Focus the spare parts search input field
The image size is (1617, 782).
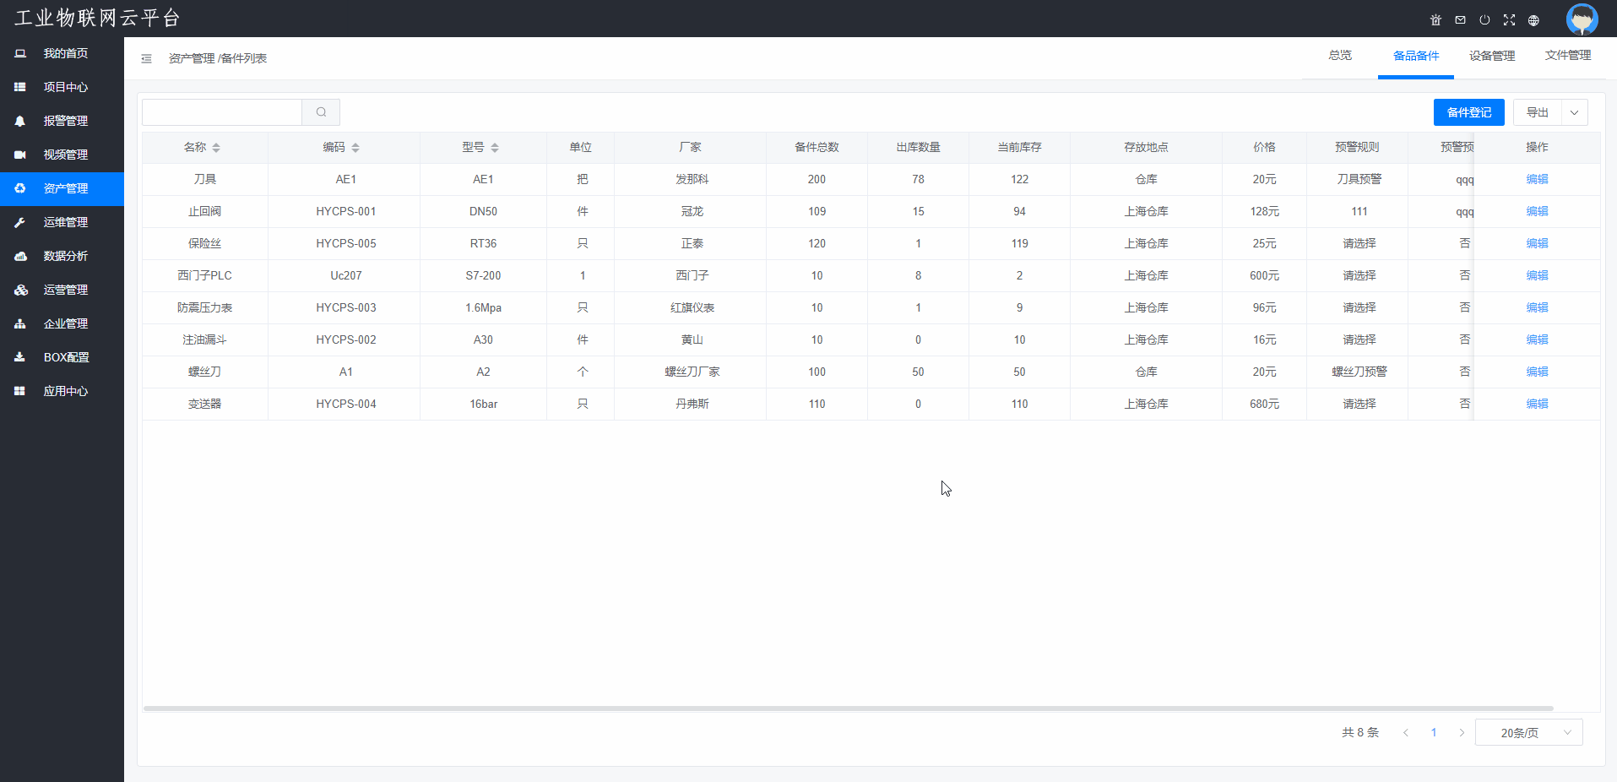(222, 112)
